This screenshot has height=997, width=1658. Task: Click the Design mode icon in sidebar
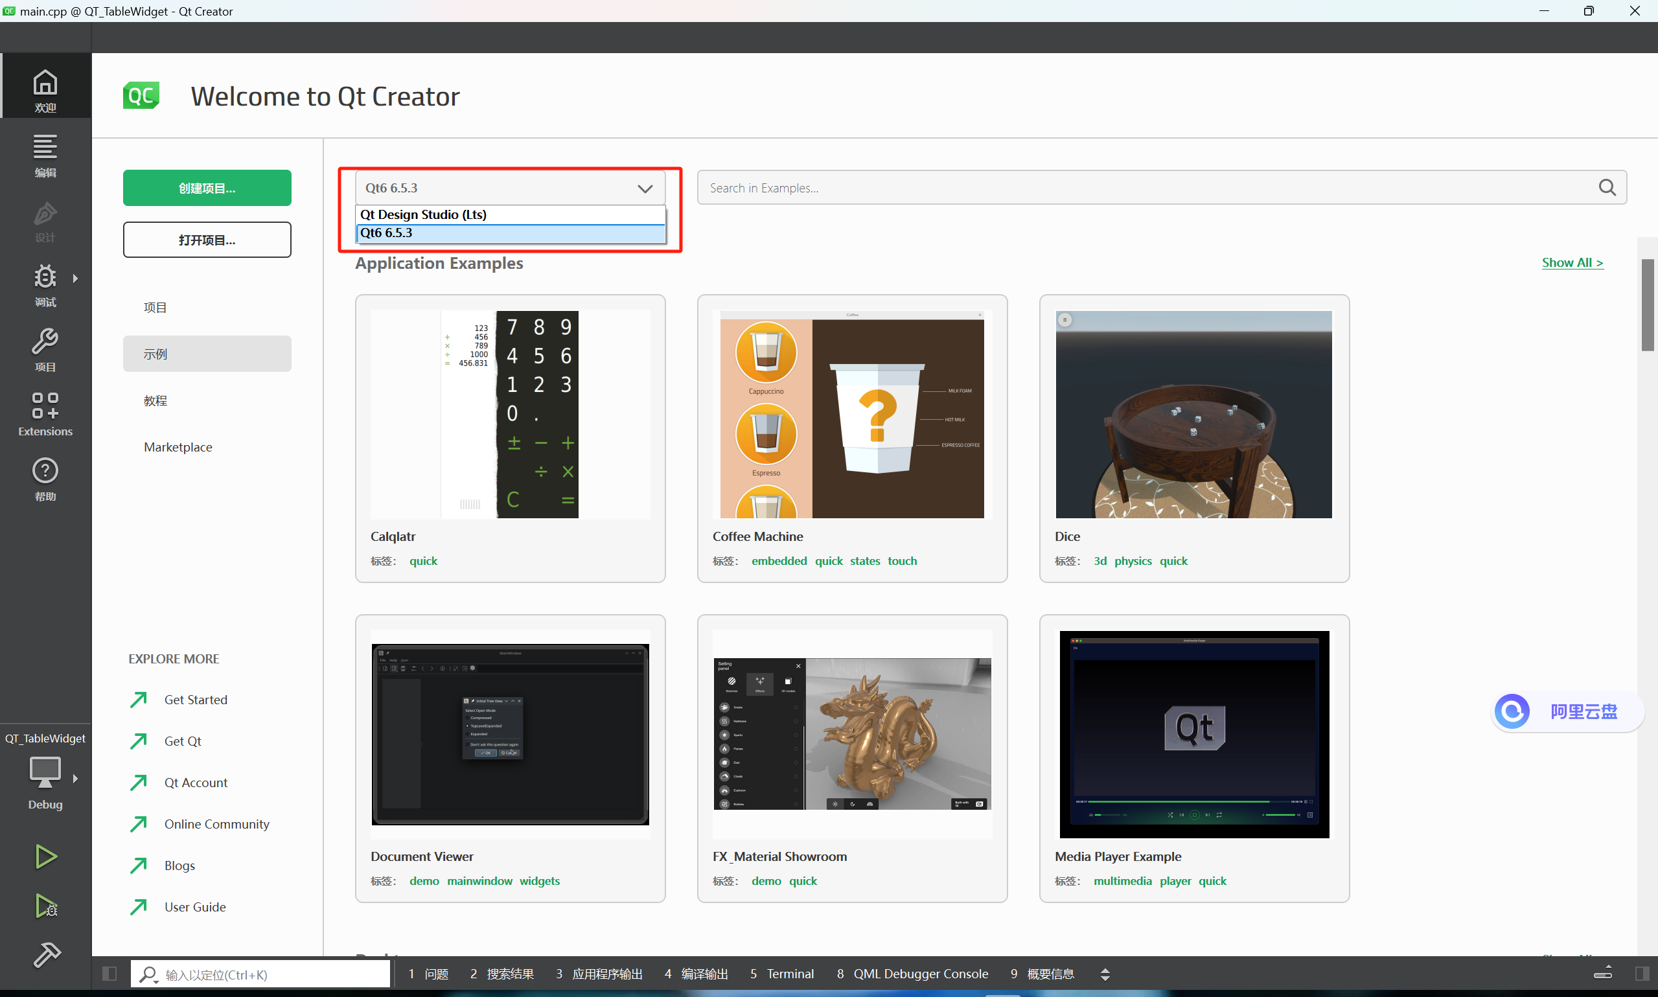44,218
